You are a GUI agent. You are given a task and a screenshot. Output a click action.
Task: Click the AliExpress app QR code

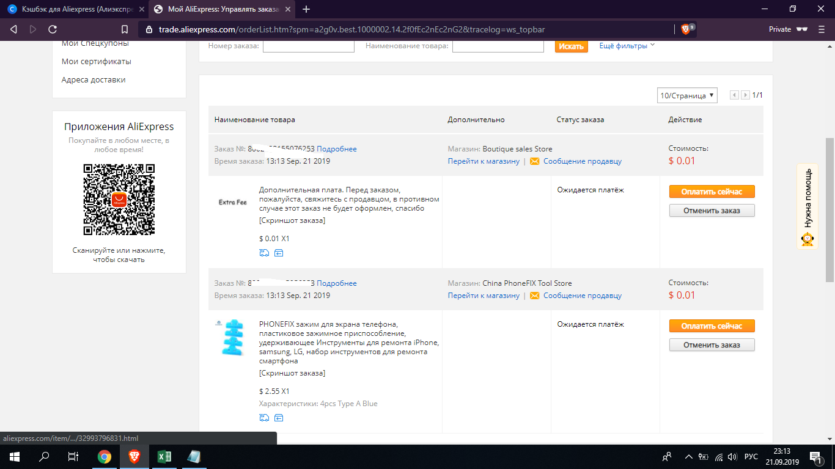click(119, 200)
